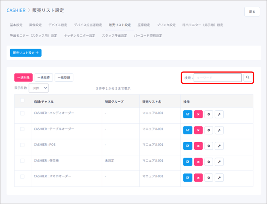Click the キーワード search input field
Image resolution: width=267 pixels, height=204 pixels.
(217, 78)
